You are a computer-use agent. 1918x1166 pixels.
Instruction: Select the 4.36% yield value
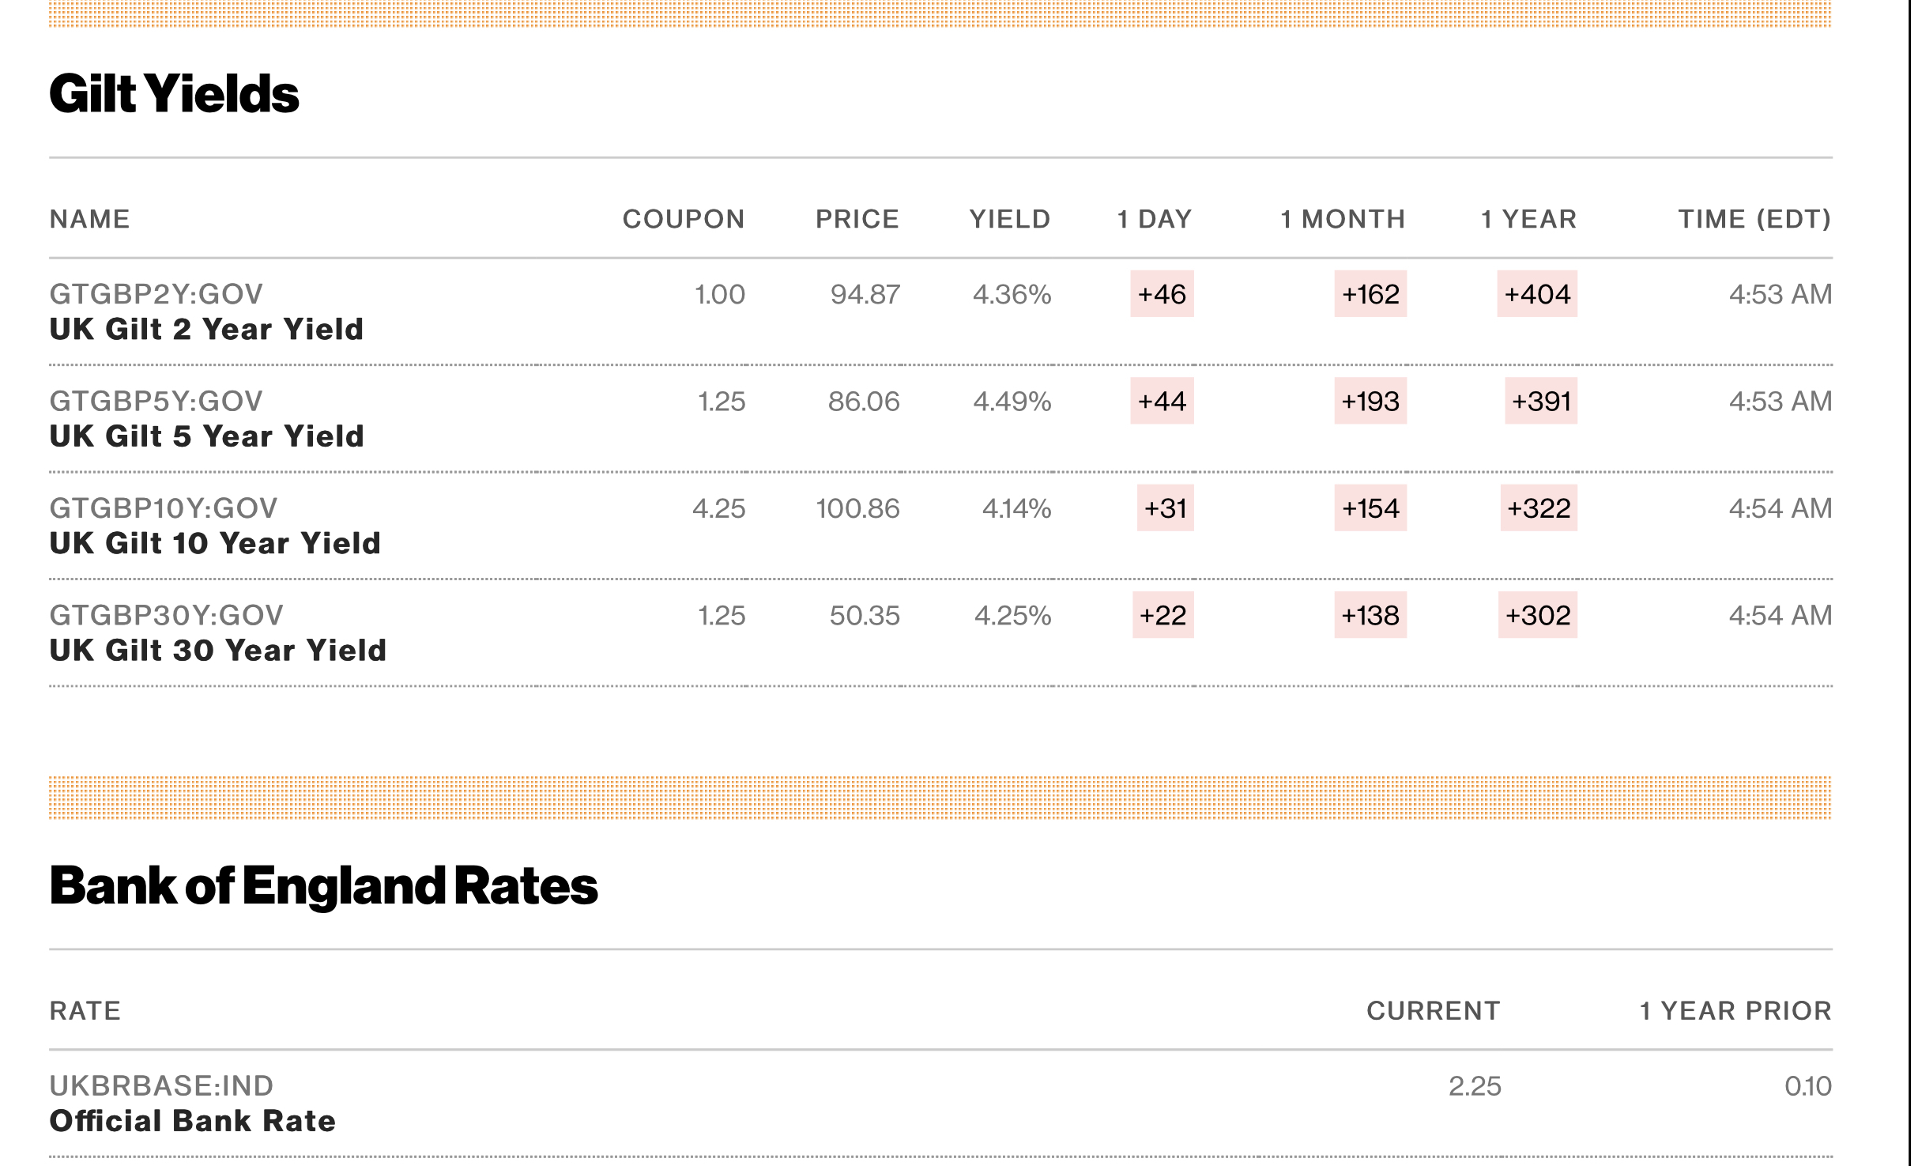click(1012, 294)
